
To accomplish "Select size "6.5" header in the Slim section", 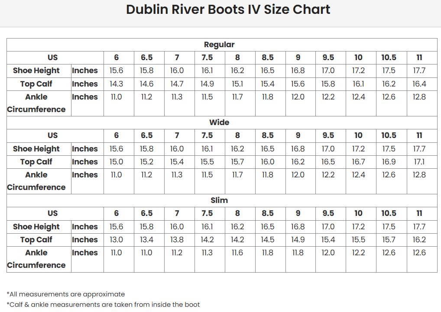I will click(x=146, y=213).
